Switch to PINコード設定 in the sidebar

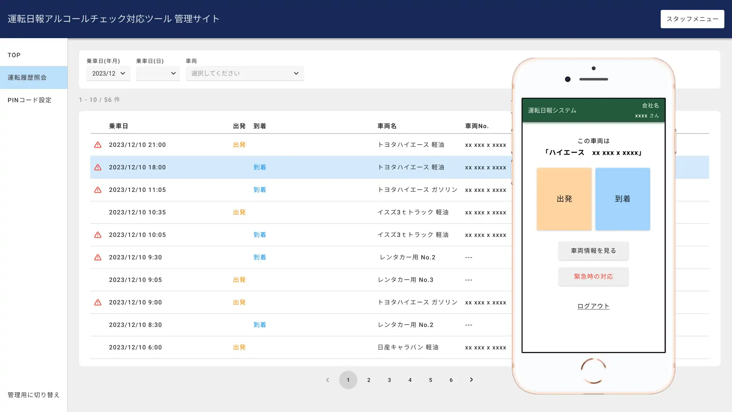click(29, 100)
